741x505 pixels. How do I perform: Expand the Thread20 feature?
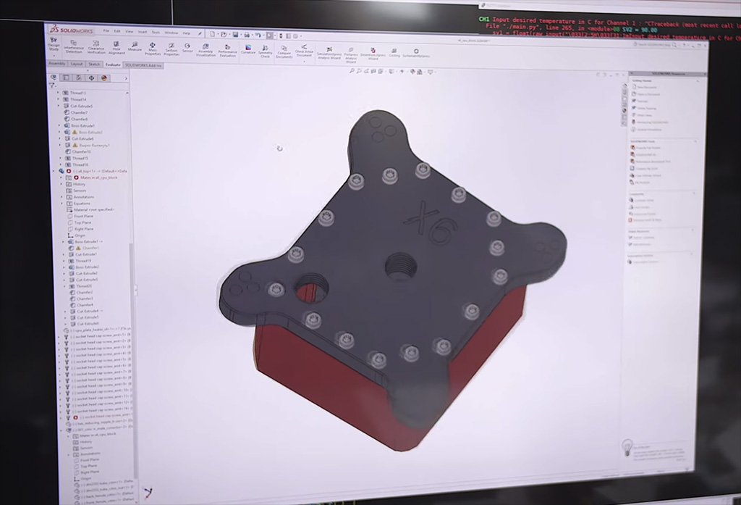point(64,286)
